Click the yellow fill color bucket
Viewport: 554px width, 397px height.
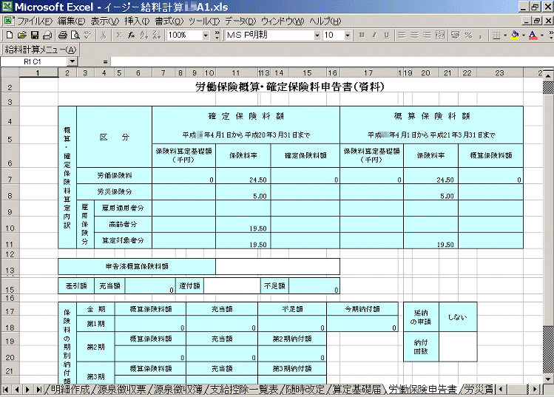(x=515, y=35)
